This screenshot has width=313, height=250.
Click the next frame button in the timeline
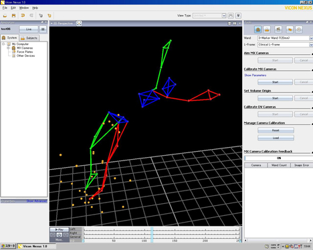66,235
